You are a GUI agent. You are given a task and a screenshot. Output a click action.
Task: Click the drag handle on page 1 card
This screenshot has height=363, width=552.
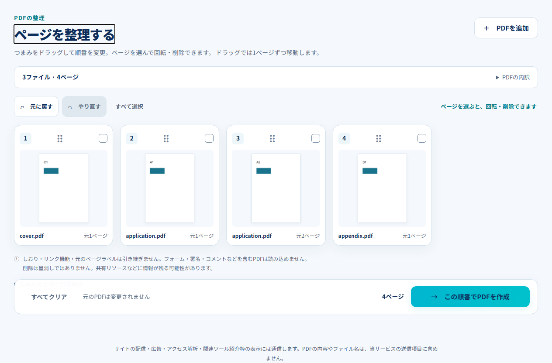[x=60, y=138]
